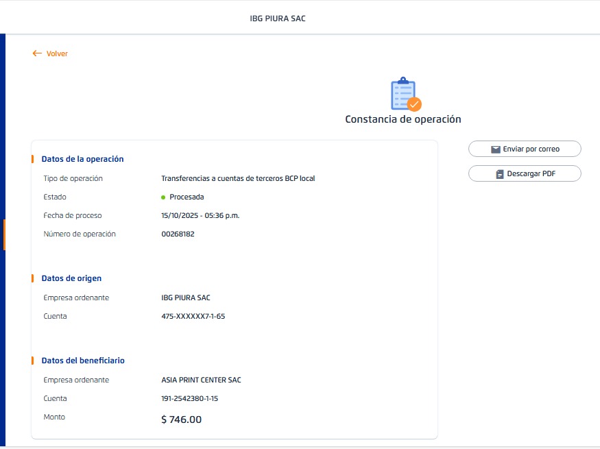The image size is (600, 449).
Task: Click the orange back arrow icon
Action: [x=37, y=53]
